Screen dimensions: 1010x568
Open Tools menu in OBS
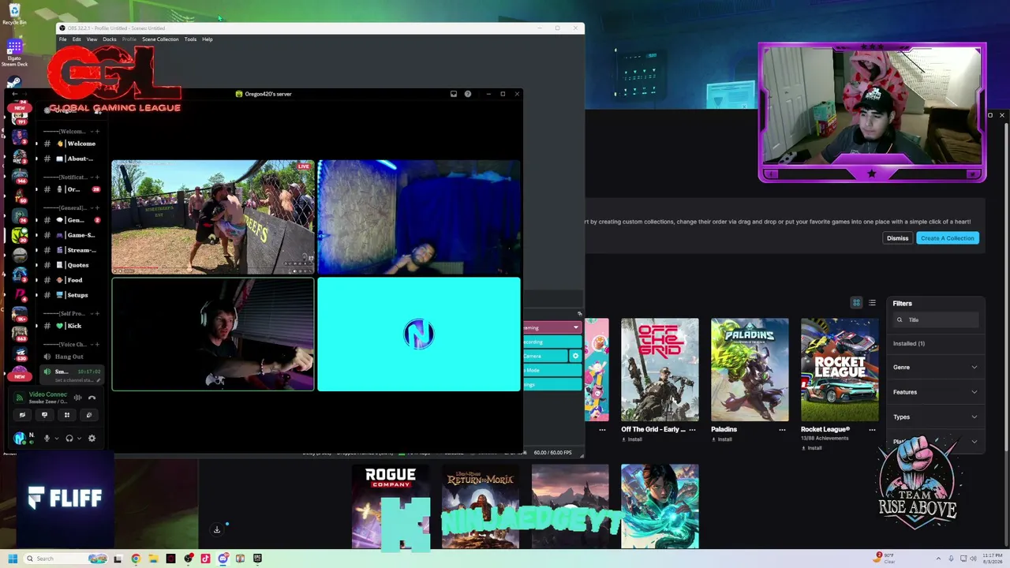190,39
